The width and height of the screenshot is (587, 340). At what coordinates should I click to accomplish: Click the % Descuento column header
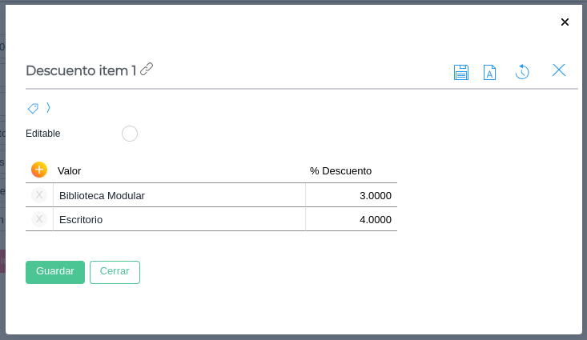[x=340, y=171]
